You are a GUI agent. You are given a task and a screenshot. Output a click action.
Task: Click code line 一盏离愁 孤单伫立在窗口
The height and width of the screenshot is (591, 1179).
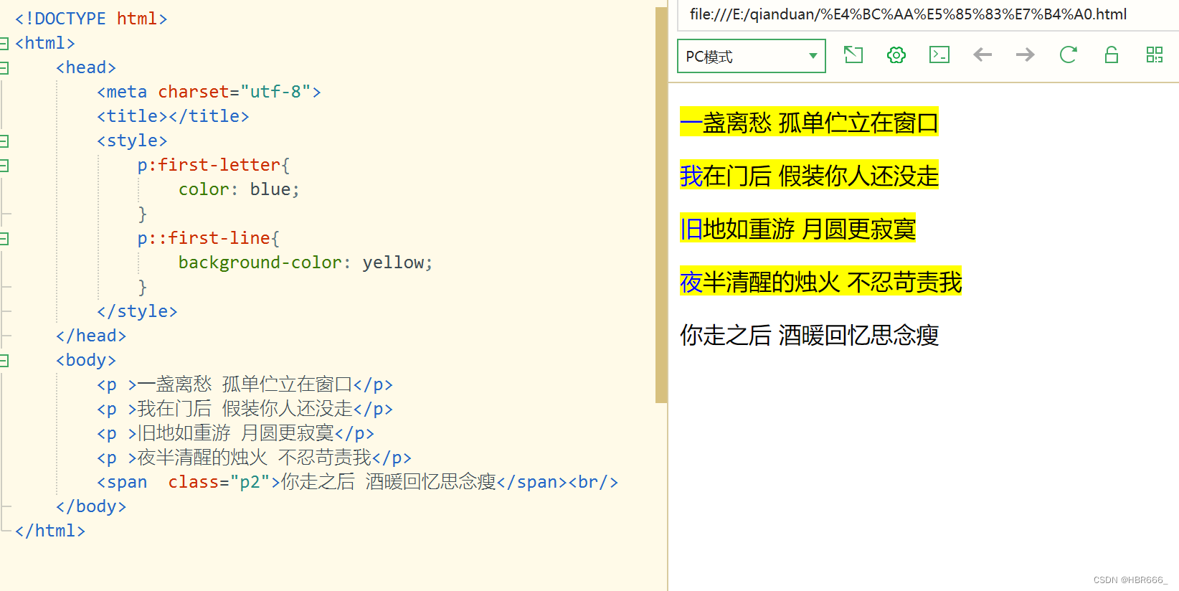[245, 384]
